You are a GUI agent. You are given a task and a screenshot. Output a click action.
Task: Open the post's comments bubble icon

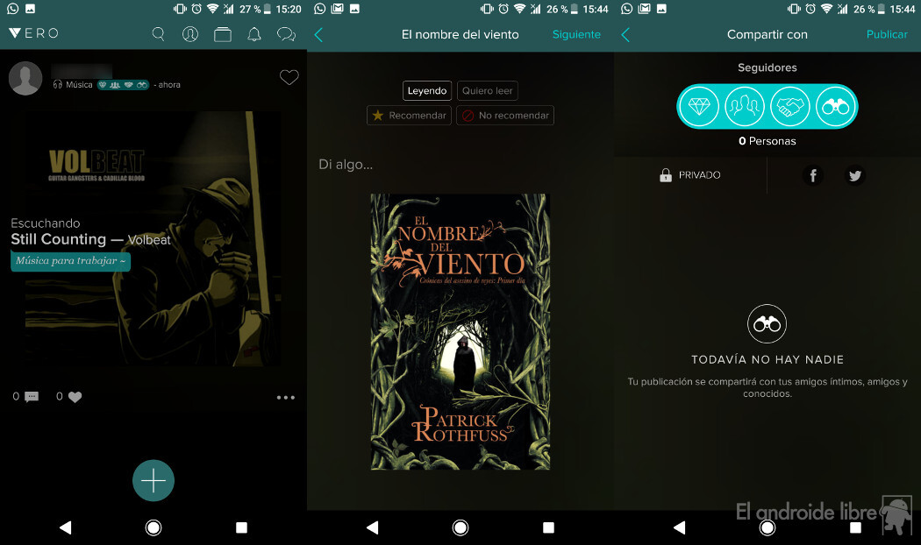(32, 397)
